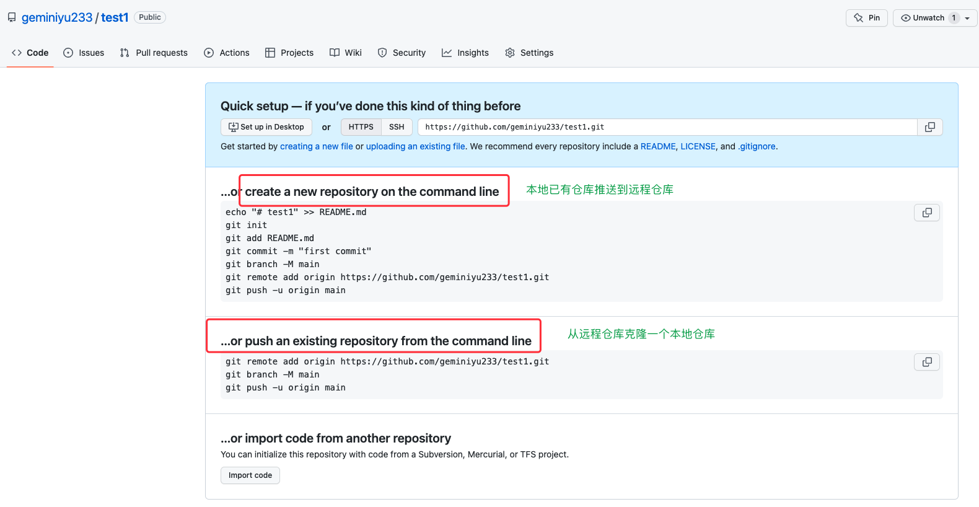979x507 pixels.
Task: Open repository Settings tab
Action: point(529,53)
